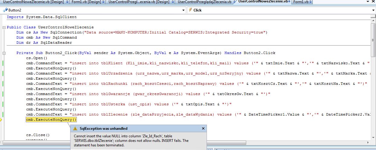Close the active document tab

pos(373,2)
